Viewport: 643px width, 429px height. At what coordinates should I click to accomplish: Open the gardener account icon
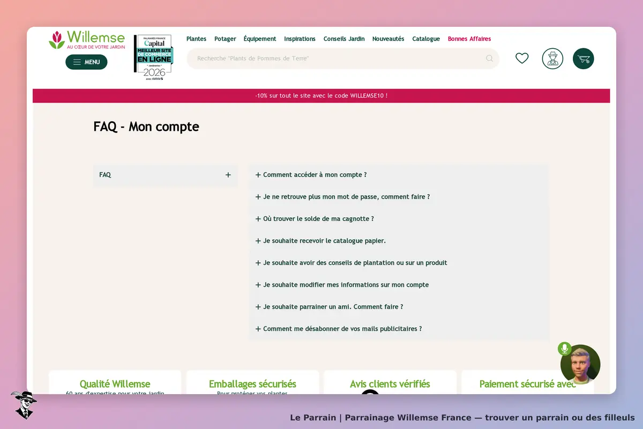(x=552, y=58)
